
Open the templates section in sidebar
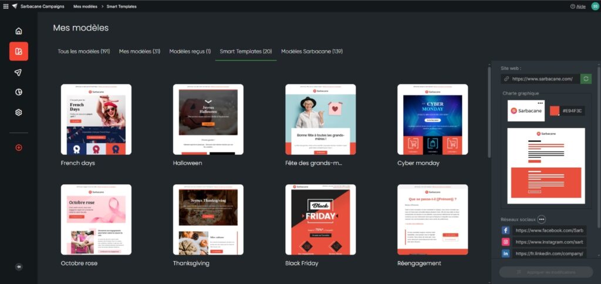pos(18,52)
